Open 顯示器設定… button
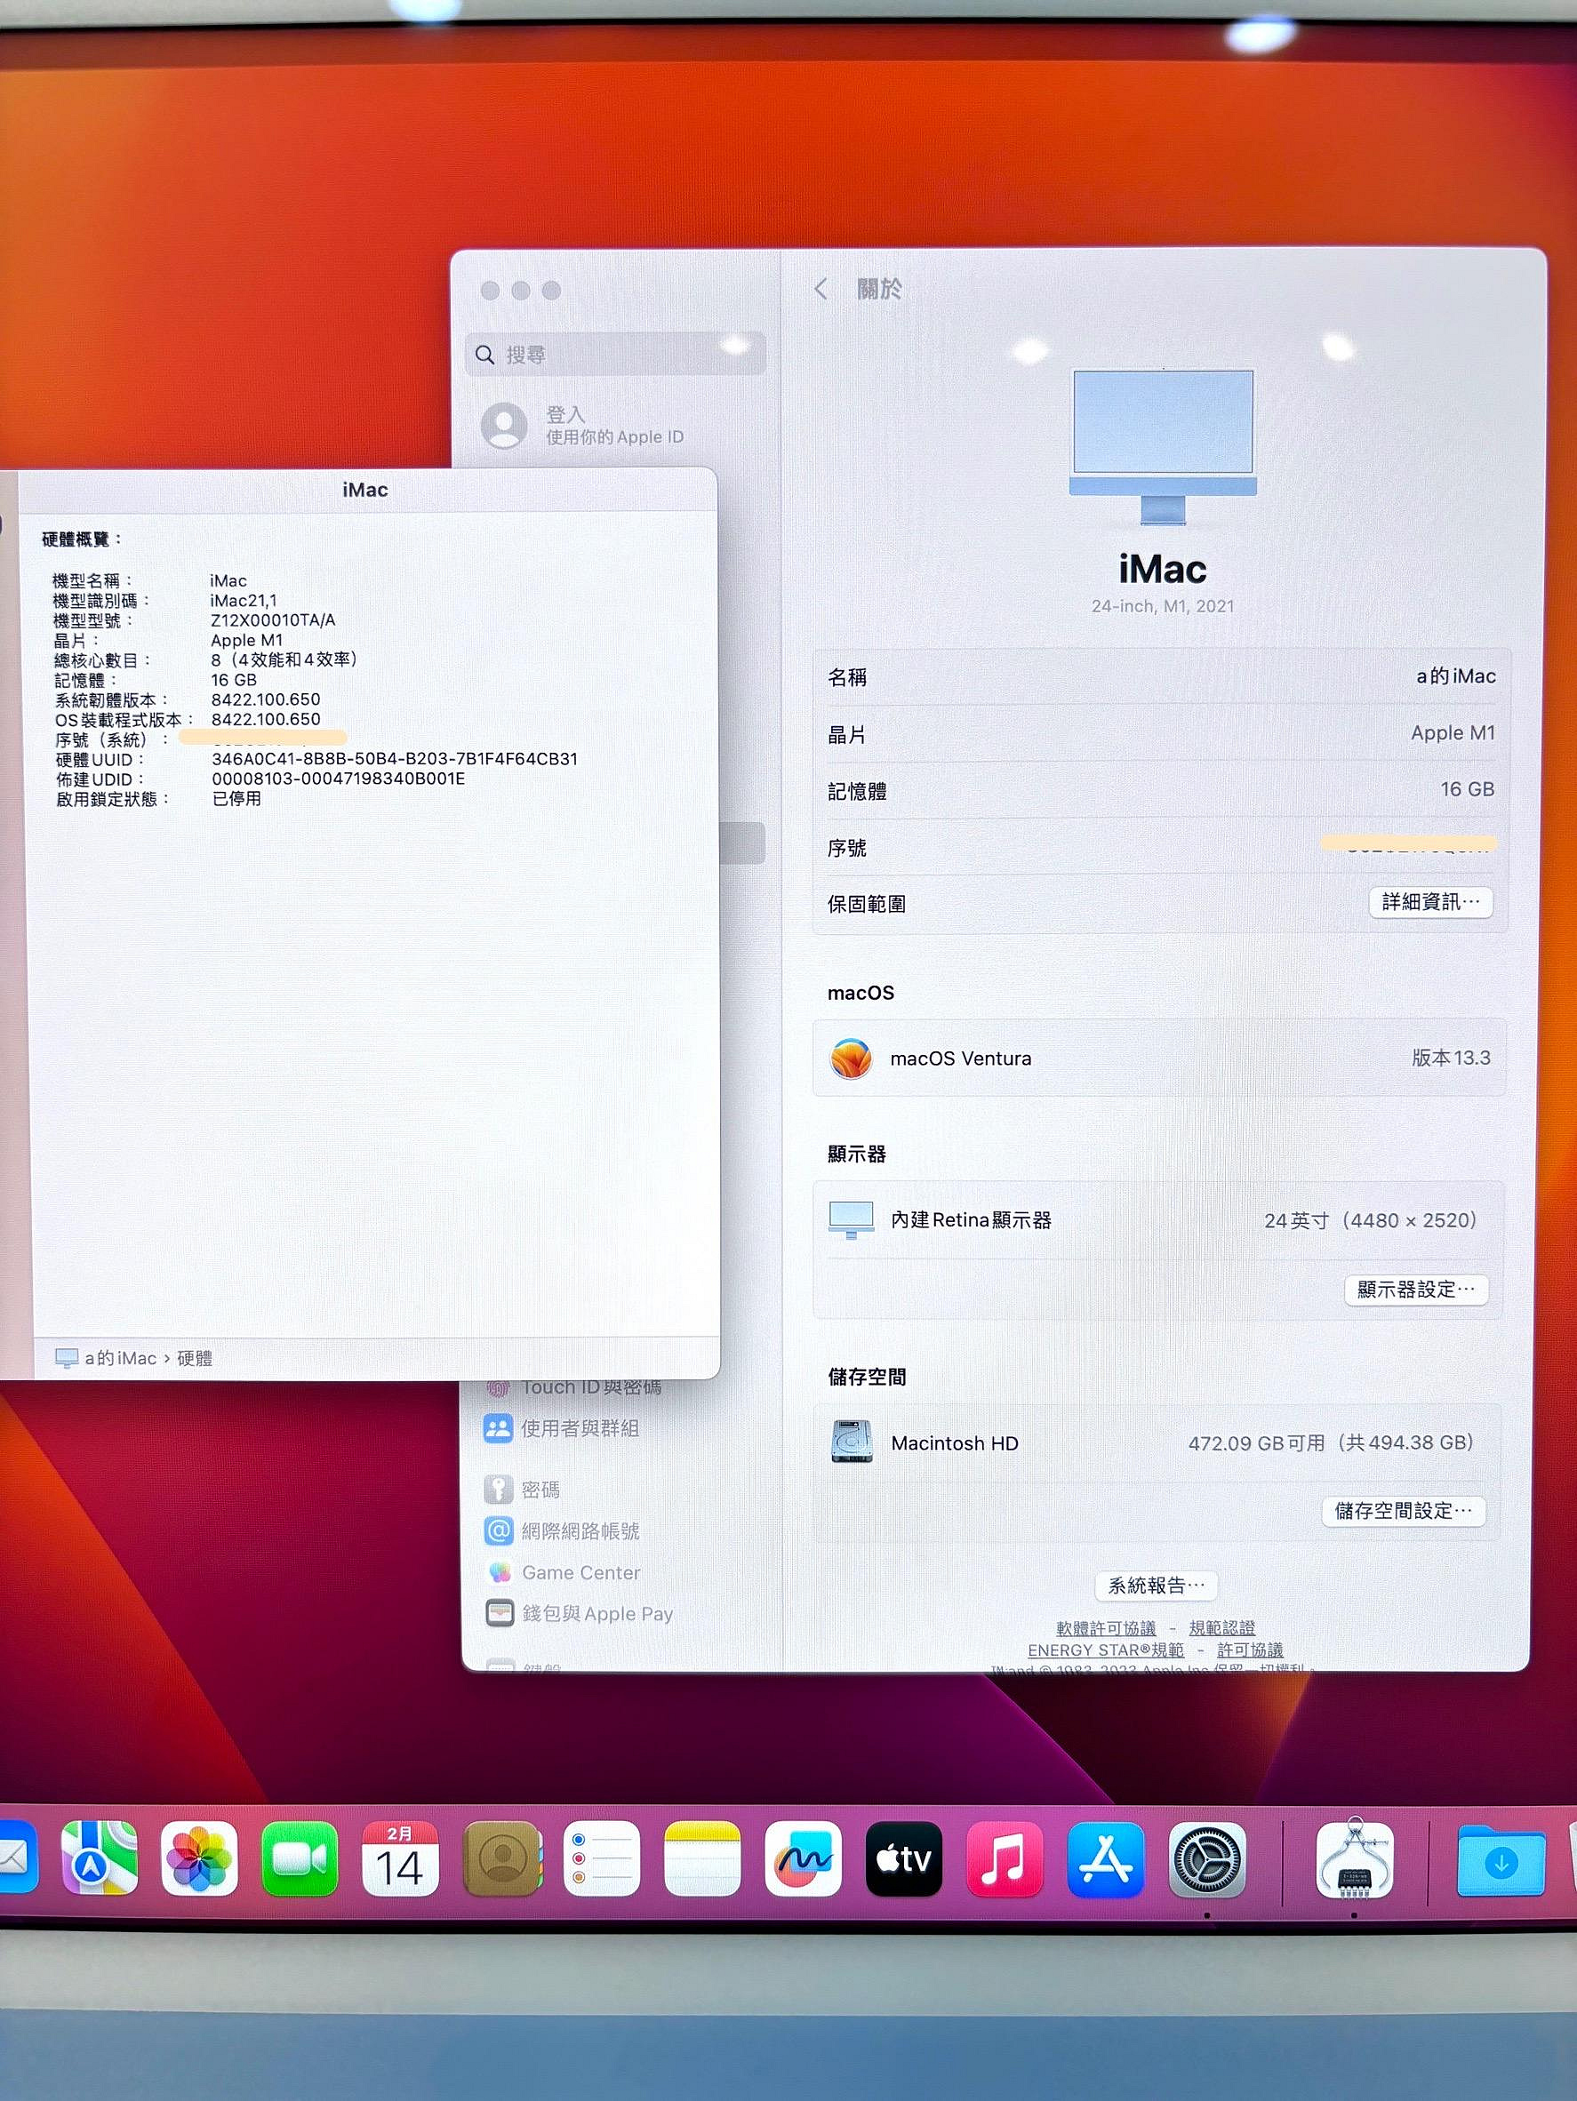 coord(1416,1290)
